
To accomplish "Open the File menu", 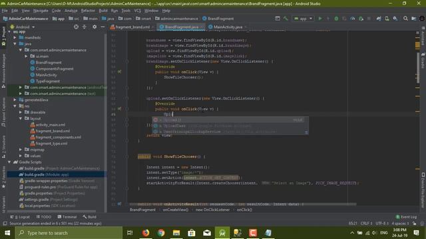I will click(x=5, y=11).
